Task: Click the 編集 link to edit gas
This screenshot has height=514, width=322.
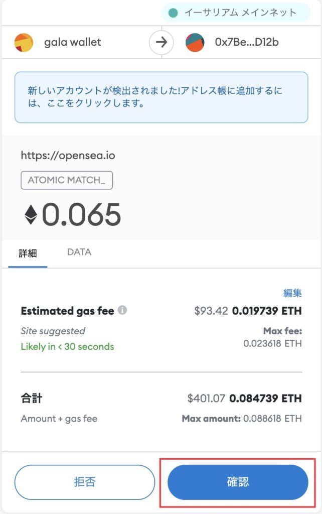Action: tap(292, 293)
